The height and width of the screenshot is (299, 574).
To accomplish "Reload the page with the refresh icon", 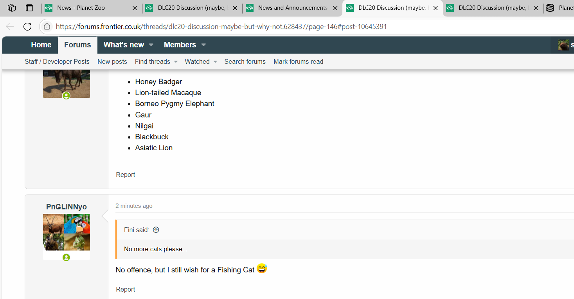I will coord(27,27).
